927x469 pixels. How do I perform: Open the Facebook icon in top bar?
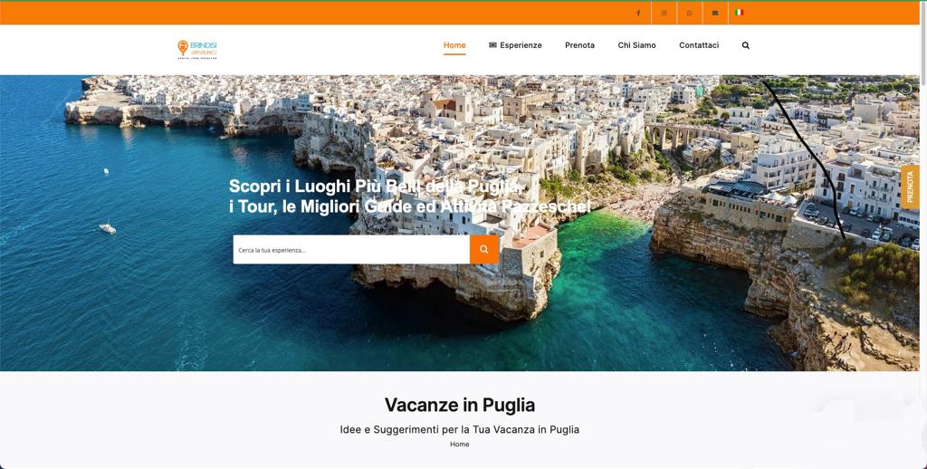pos(638,13)
